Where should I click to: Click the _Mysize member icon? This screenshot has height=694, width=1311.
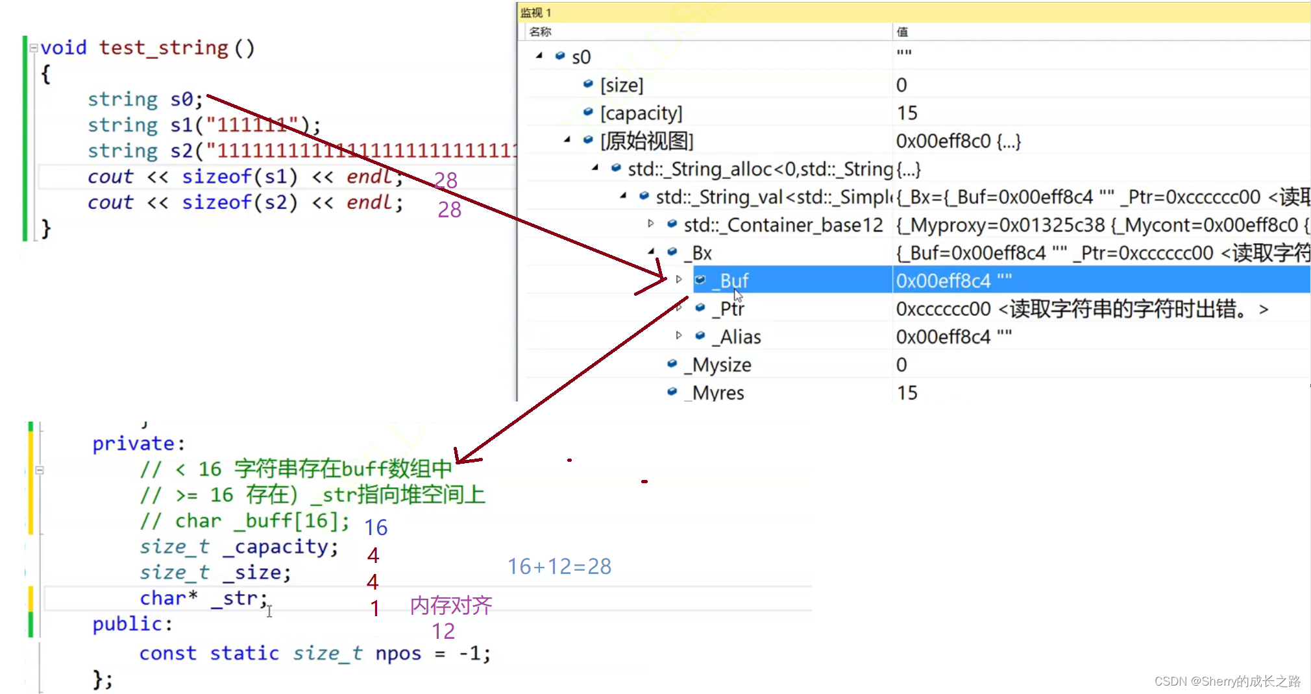pos(672,363)
